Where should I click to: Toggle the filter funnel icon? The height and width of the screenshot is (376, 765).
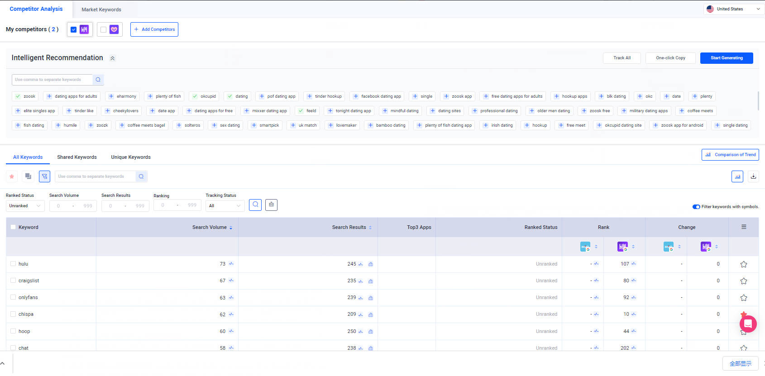point(44,176)
